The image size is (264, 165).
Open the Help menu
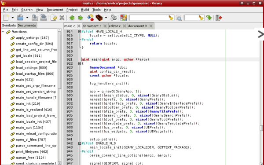[108, 10]
